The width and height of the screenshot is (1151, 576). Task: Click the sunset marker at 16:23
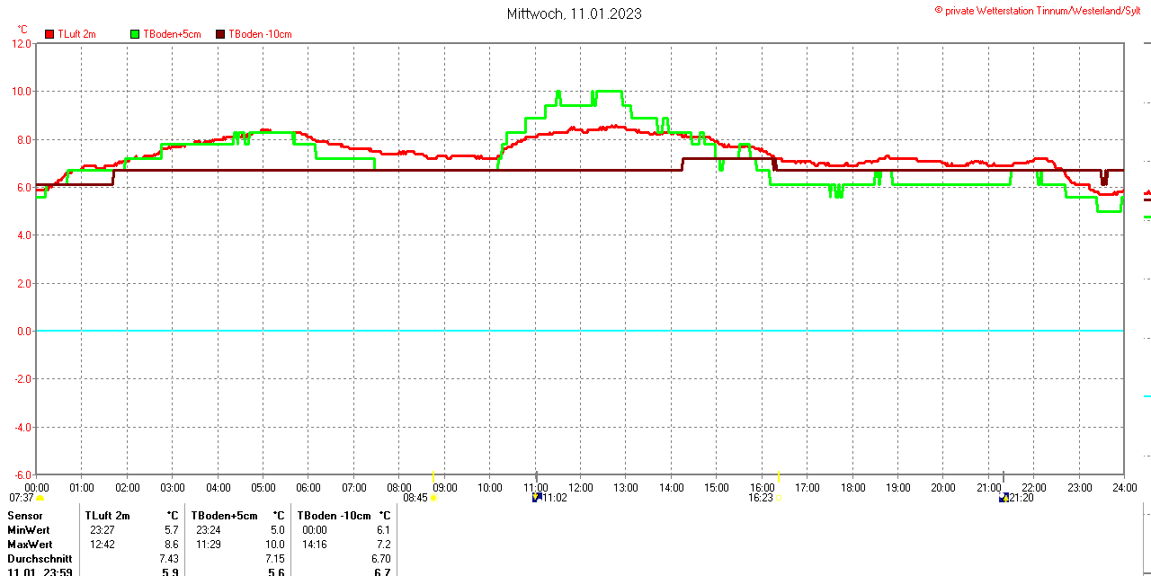point(779,497)
